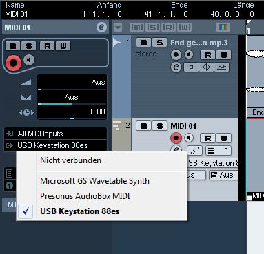Toggle global solo button in track list header
264x254 pixels.
(x=152, y=28)
